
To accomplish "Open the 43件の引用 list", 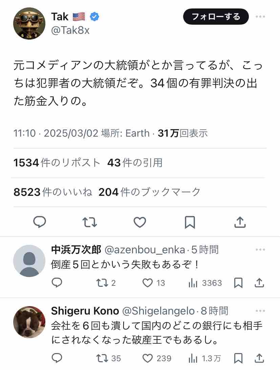I will coord(135,163).
